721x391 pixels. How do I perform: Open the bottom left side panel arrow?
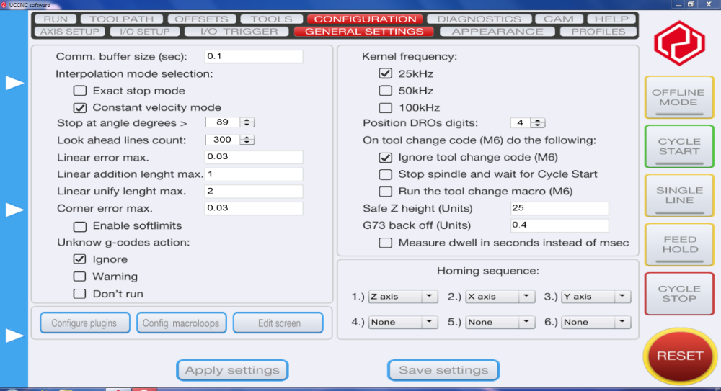click(x=14, y=336)
